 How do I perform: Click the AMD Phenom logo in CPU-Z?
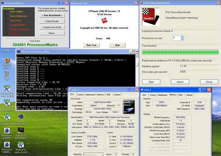[129, 107]
